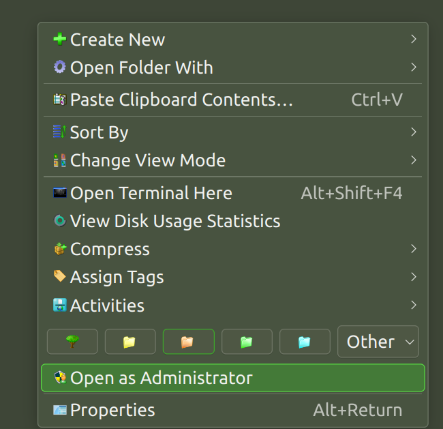Viewport: 443px width, 429px height.
Task: Click the disk usage ring icon
Action: tap(59, 220)
